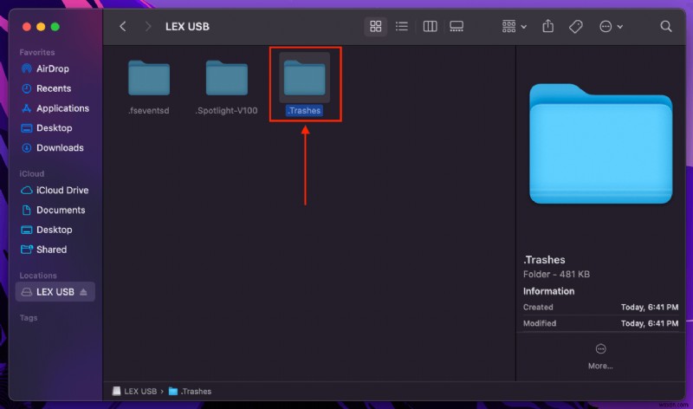This screenshot has height=409, width=693.
Task: Open AirDrop in the sidebar
Action: click(52, 68)
